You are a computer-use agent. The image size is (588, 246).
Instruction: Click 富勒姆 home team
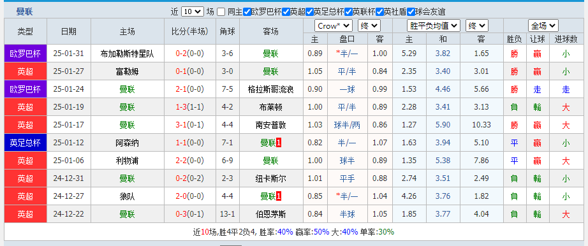click(128, 71)
